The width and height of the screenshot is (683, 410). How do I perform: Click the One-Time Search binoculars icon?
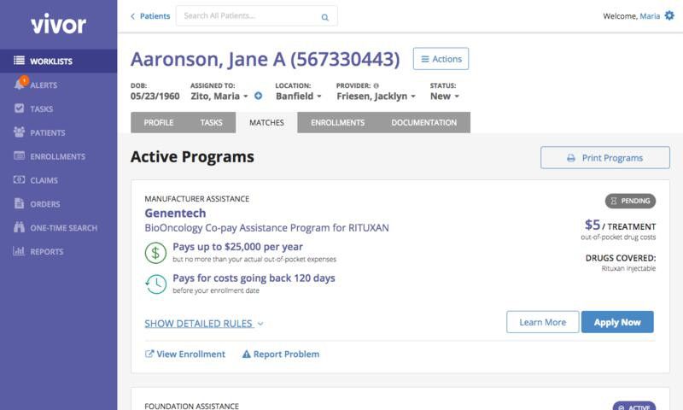click(19, 227)
